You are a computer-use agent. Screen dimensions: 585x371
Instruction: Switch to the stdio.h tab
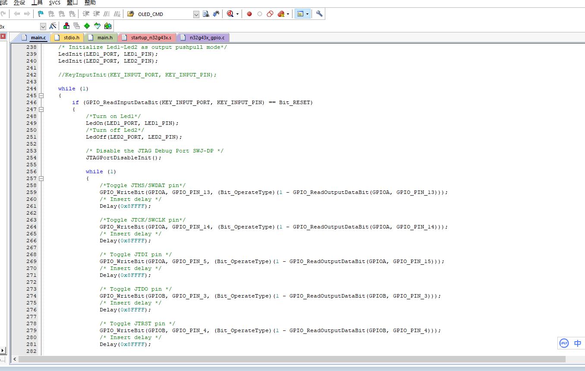(67, 38)
